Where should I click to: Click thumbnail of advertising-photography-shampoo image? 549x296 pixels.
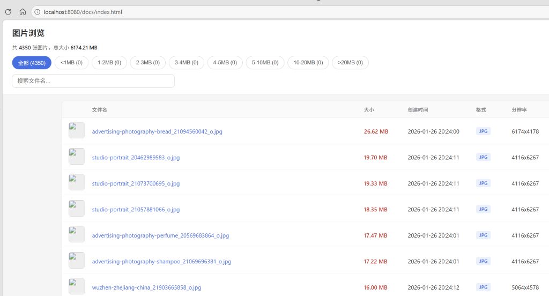(77, 260)
